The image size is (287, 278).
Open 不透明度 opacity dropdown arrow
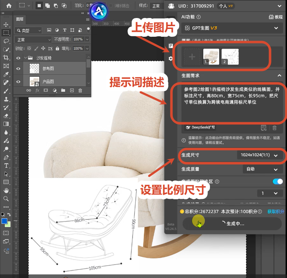[88, 39]
